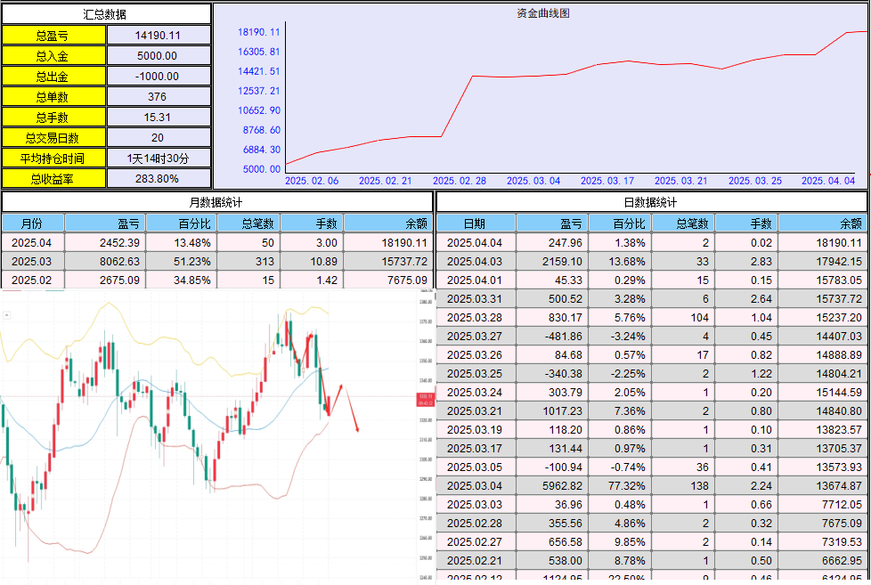This screenshot has height=585, width=871.
Task: Click the 2025.04.03 date cell
Action: (476, 262)
